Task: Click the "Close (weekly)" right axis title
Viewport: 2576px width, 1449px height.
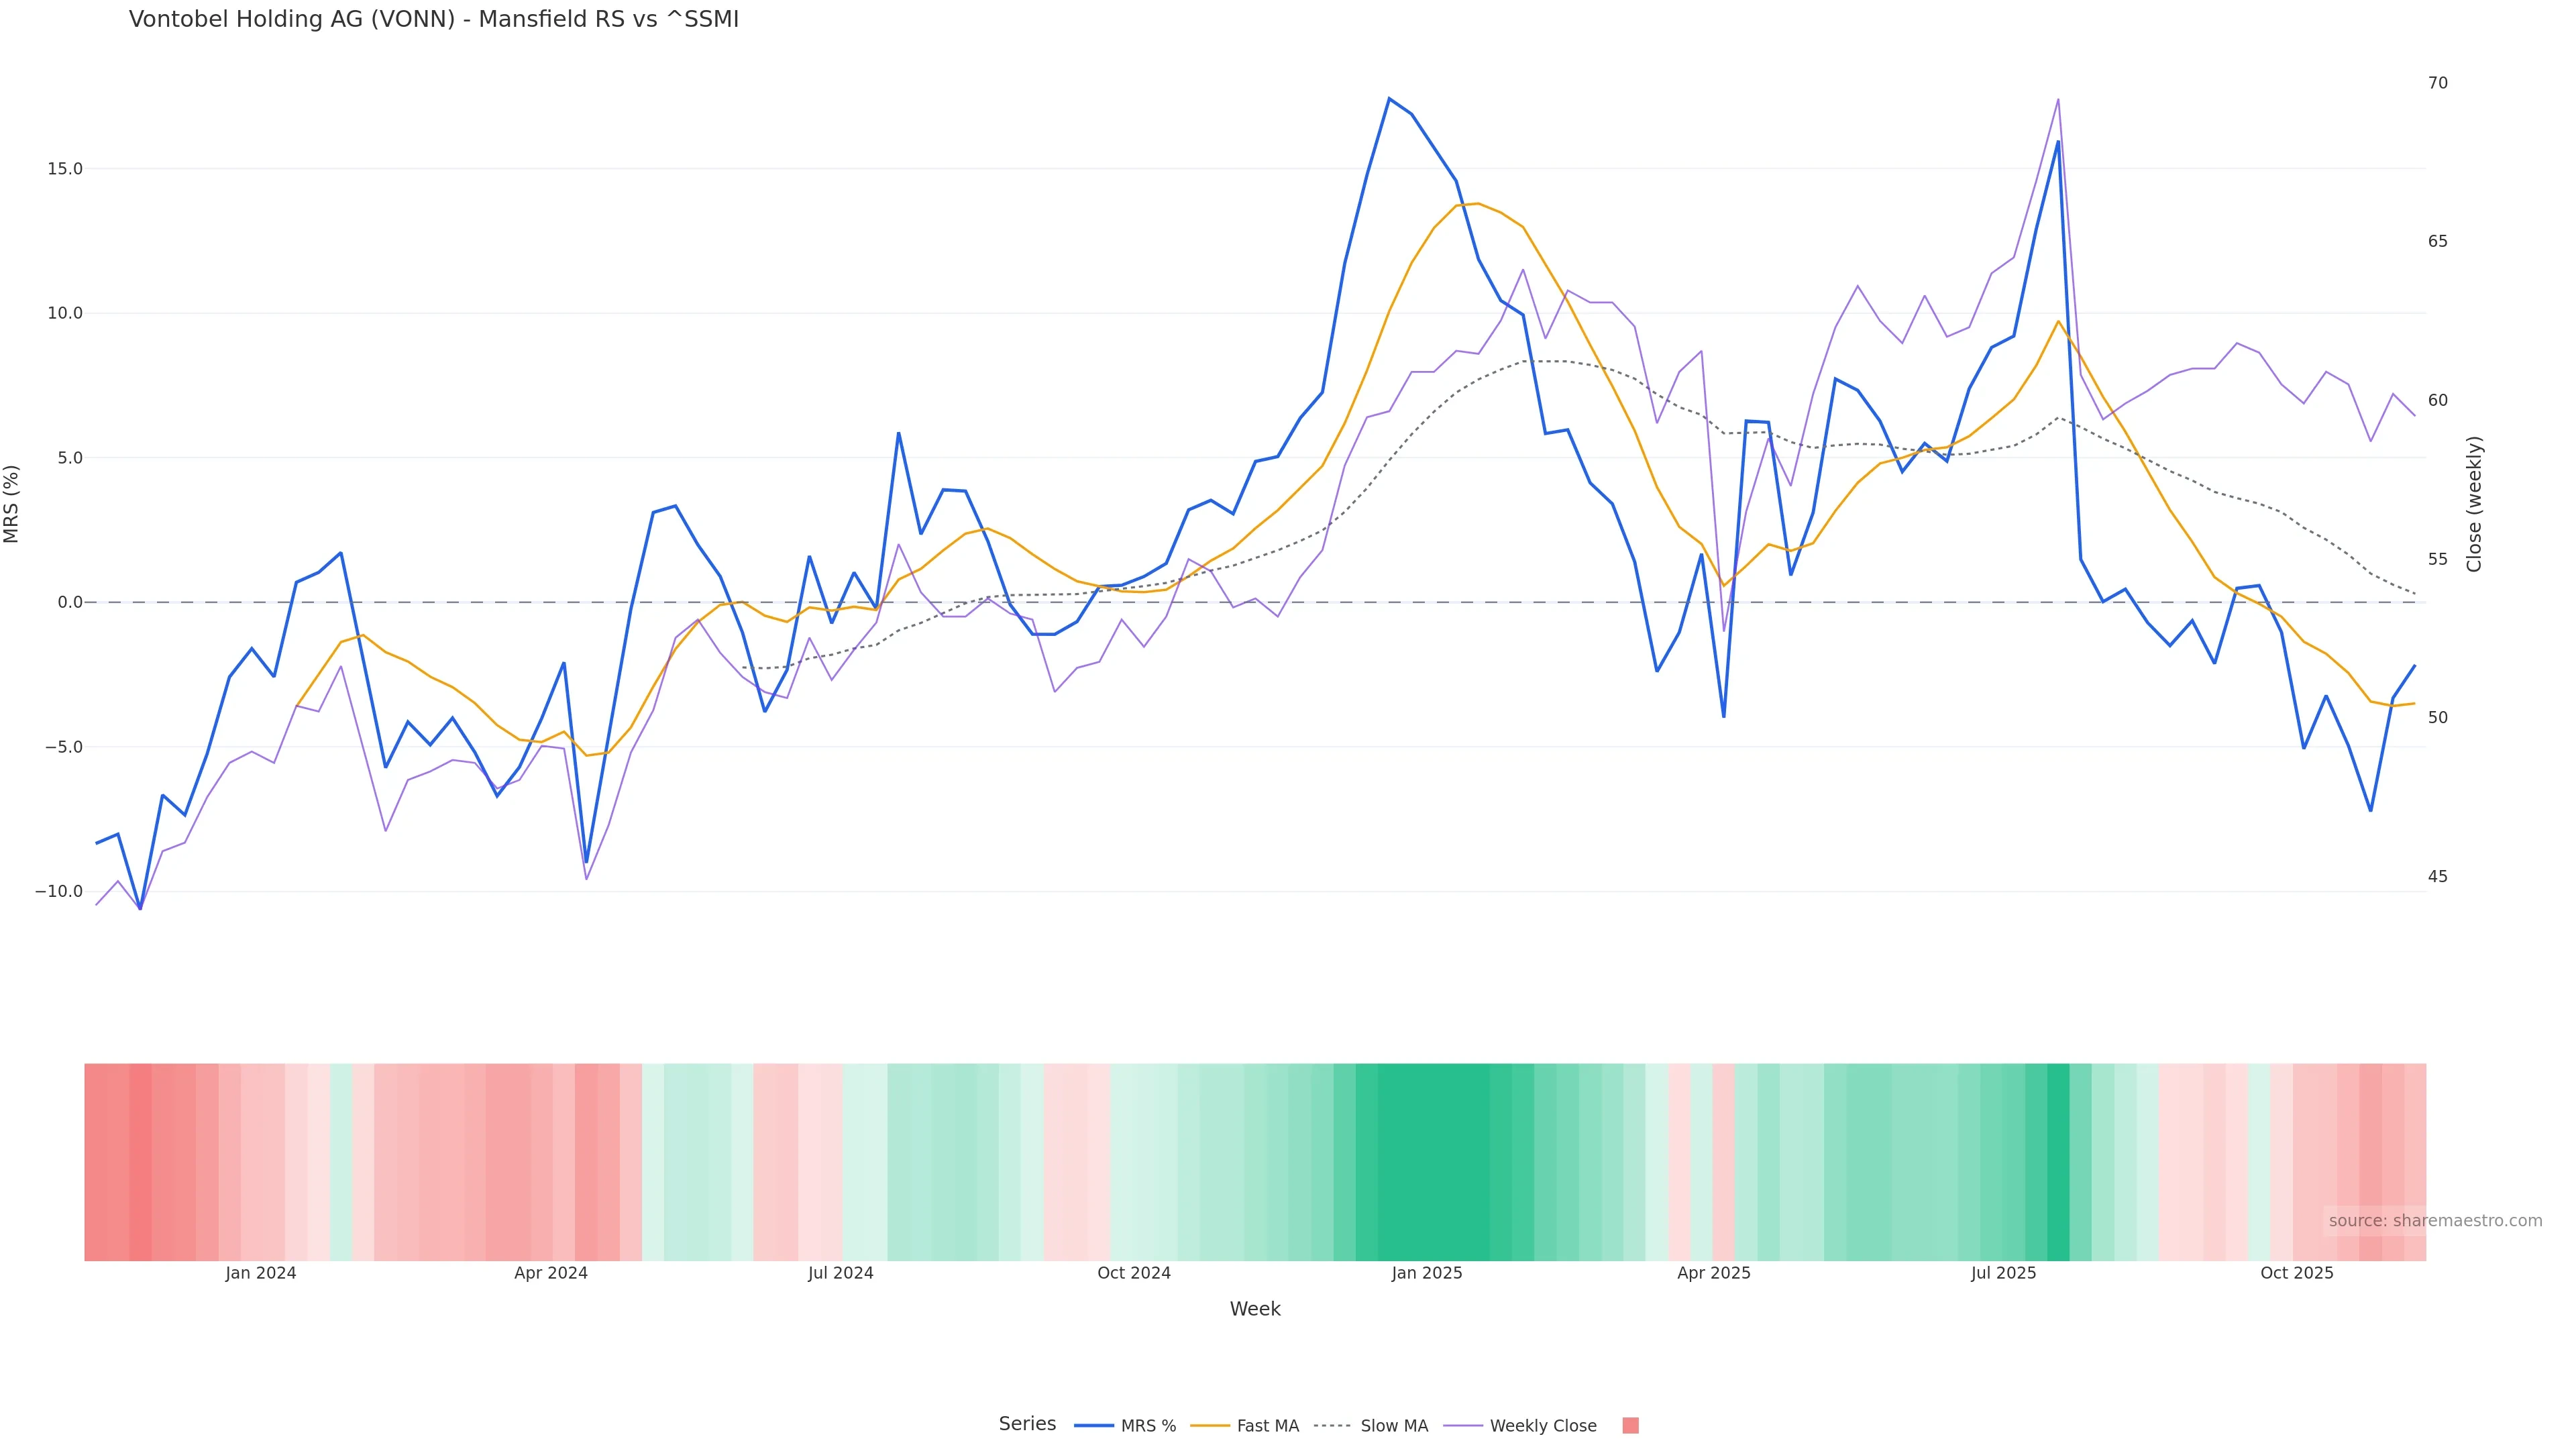Action: pyautogui.click(x=2474, y=504)
